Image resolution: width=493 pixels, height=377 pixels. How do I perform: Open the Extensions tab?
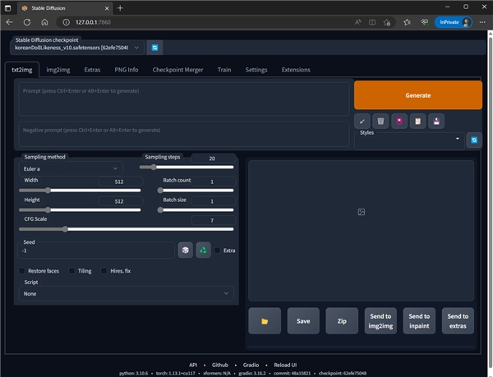tap(296, 70)
